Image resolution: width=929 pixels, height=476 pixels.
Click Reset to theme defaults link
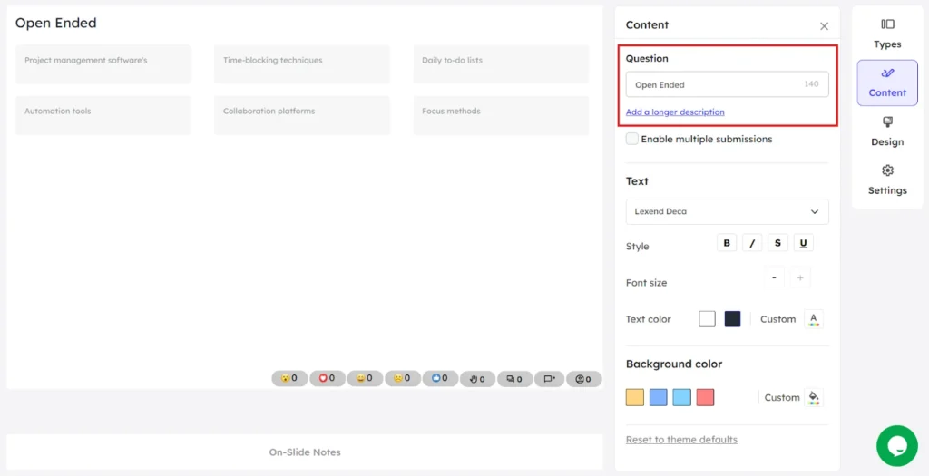click(x=681, y=440)
